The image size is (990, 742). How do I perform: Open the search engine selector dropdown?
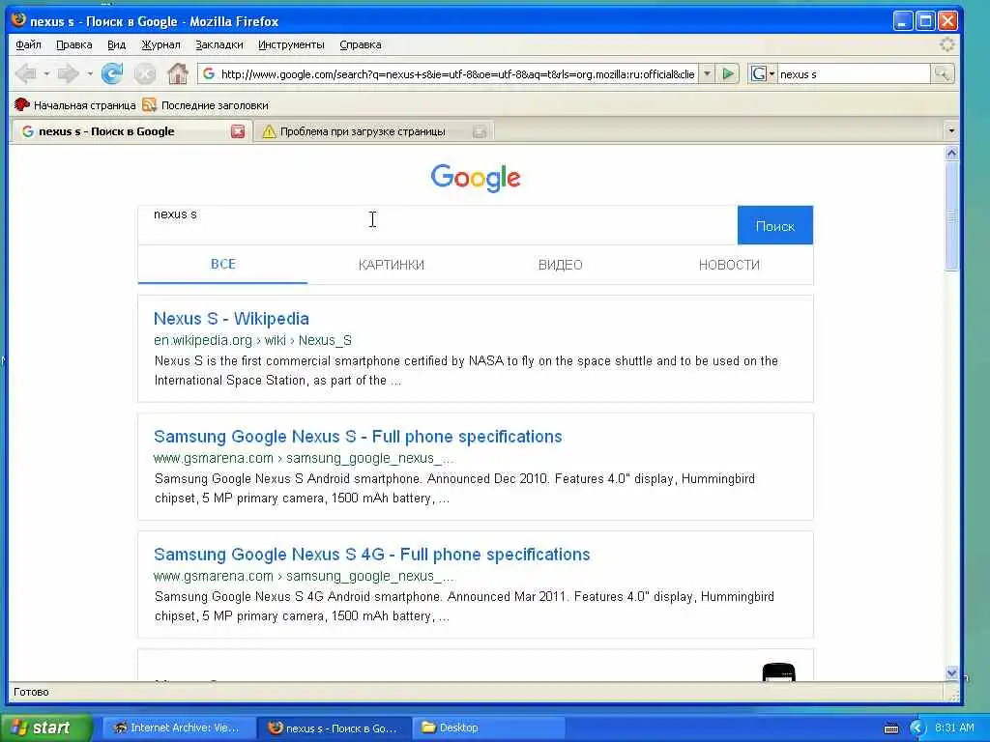click(x=762, y=73)
